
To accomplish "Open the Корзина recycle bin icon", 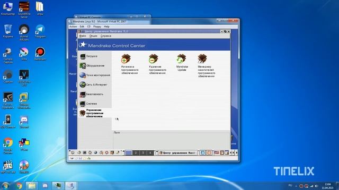I will click(x=8, y=31).
